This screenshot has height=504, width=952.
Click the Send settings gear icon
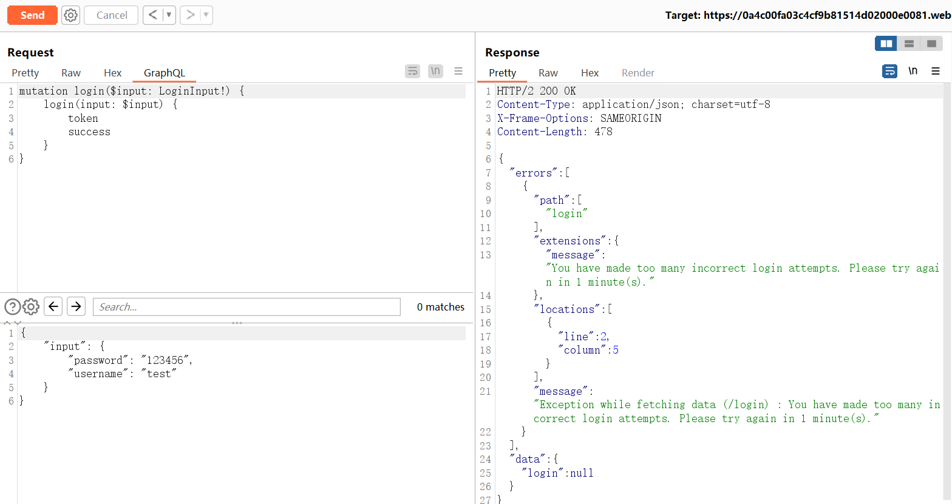[71, 15]
